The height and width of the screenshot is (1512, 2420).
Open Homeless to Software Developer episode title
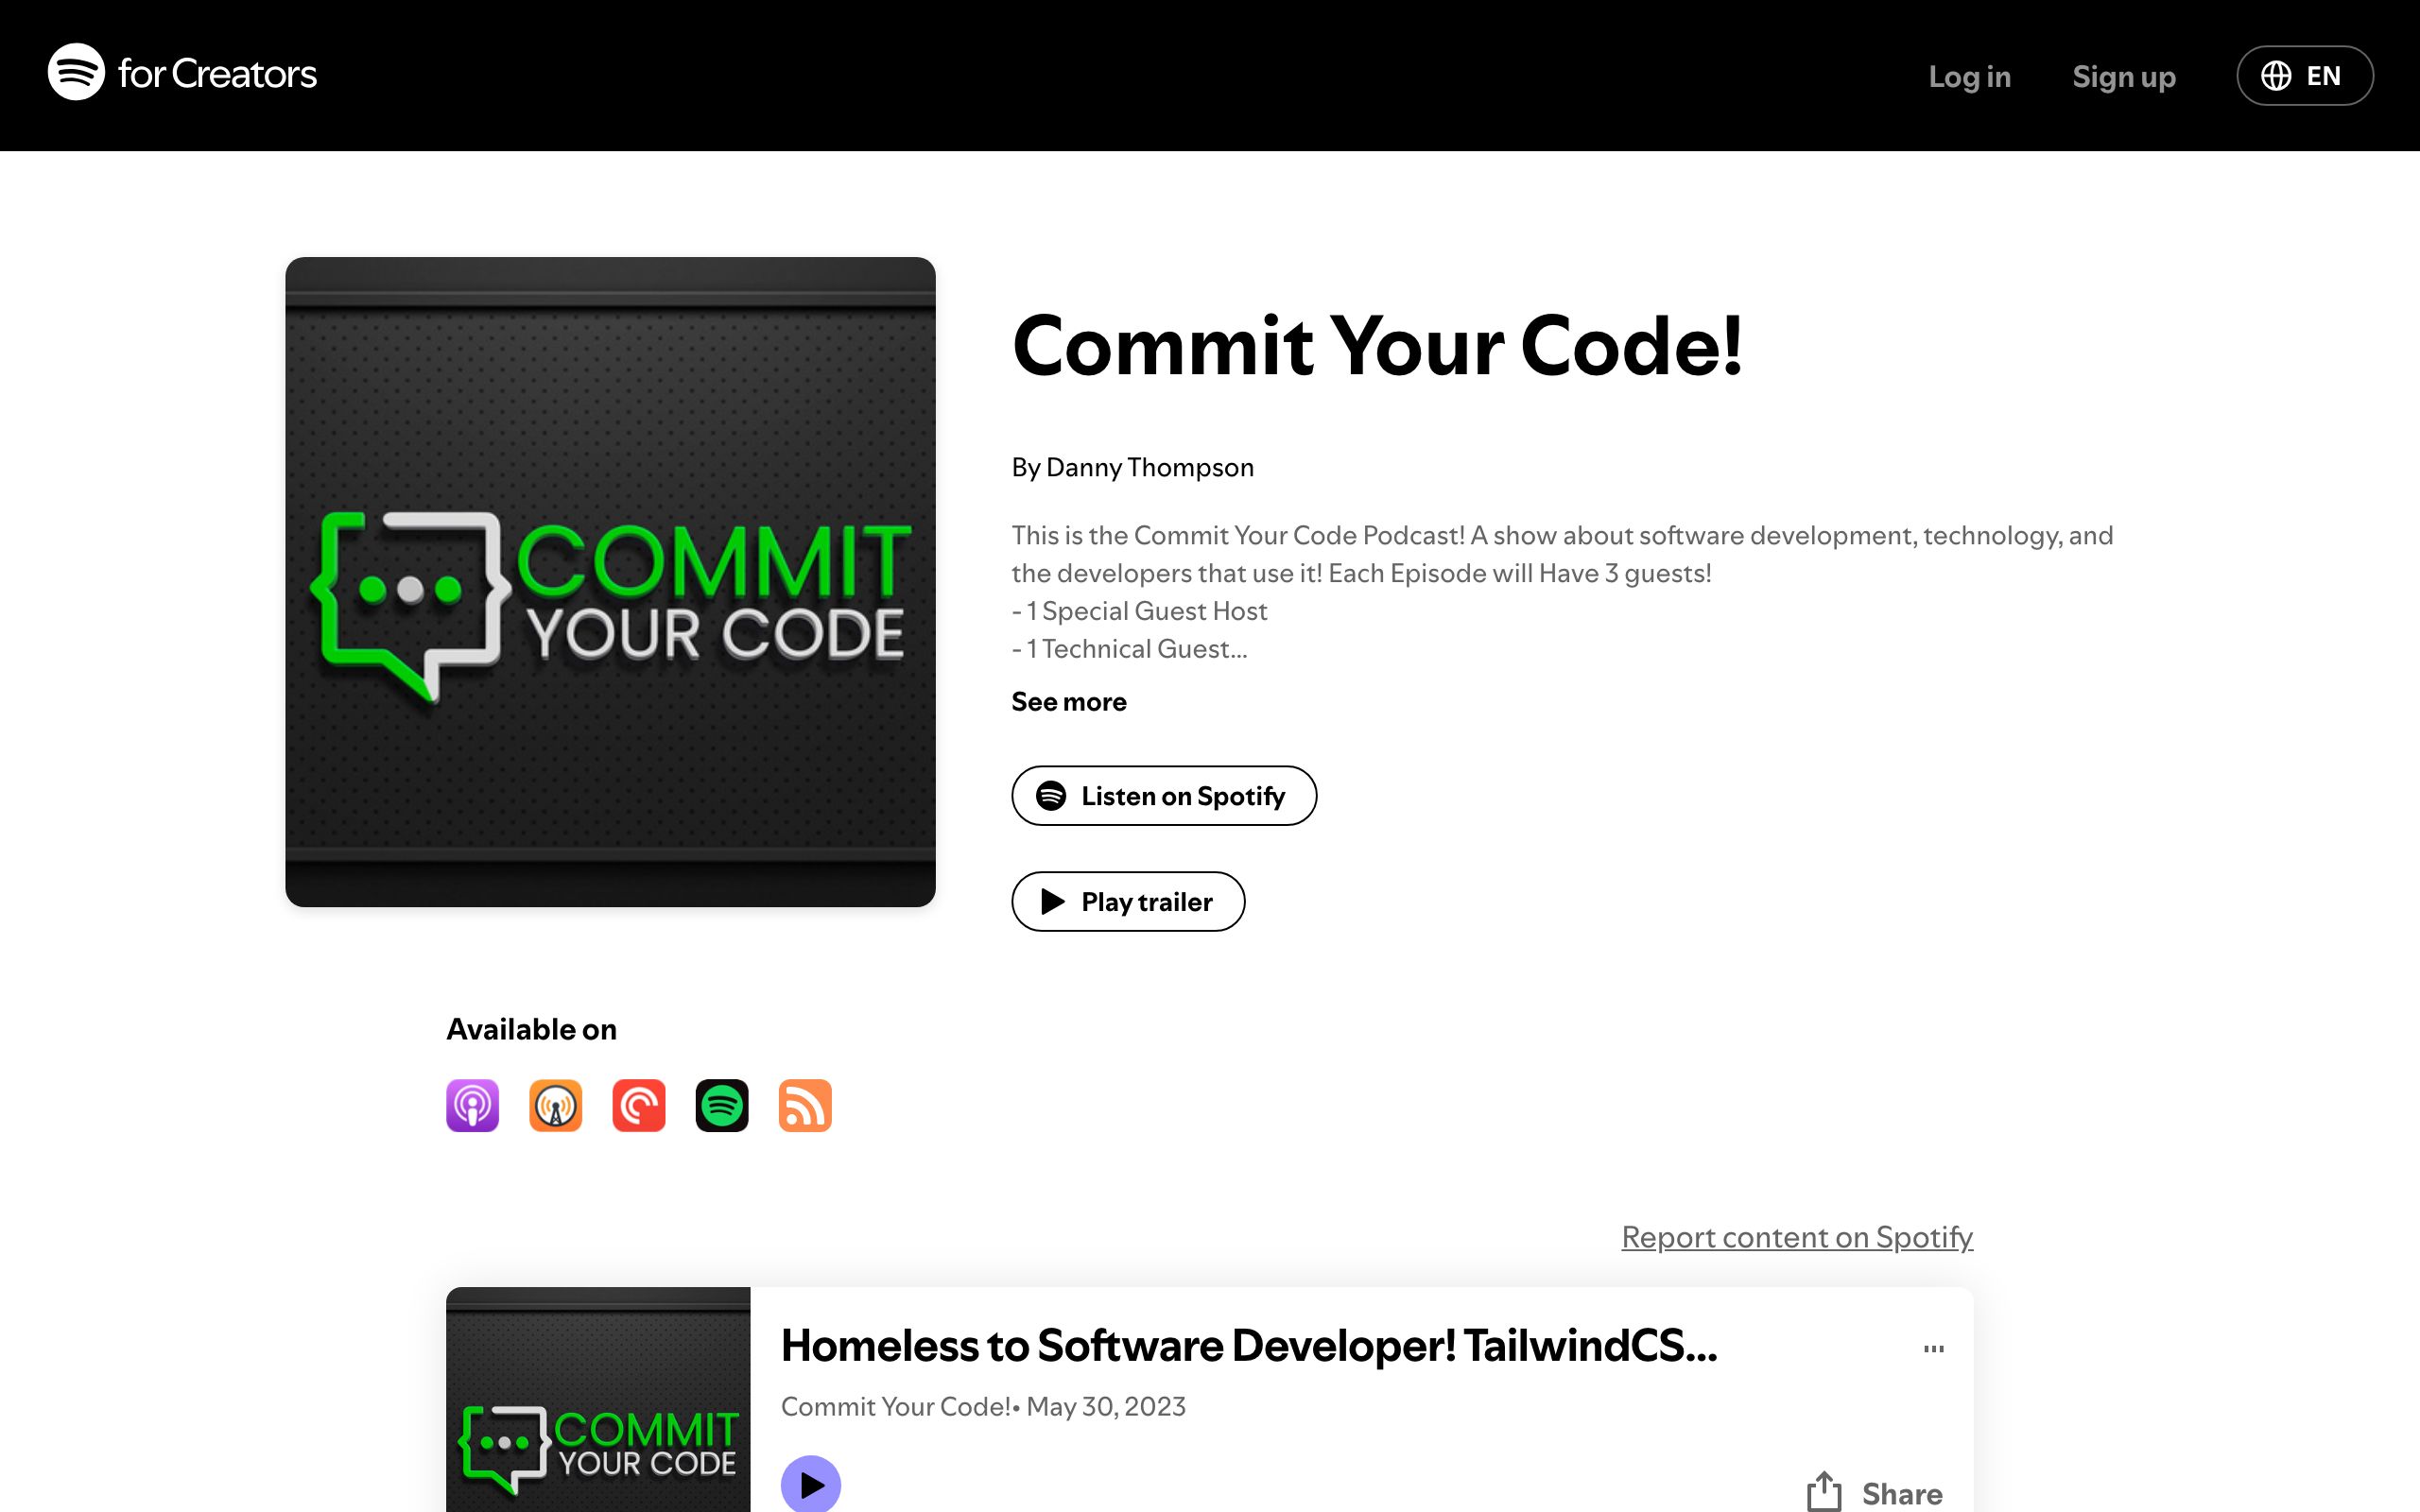pyautogui.click(x=1248, y=1345)
